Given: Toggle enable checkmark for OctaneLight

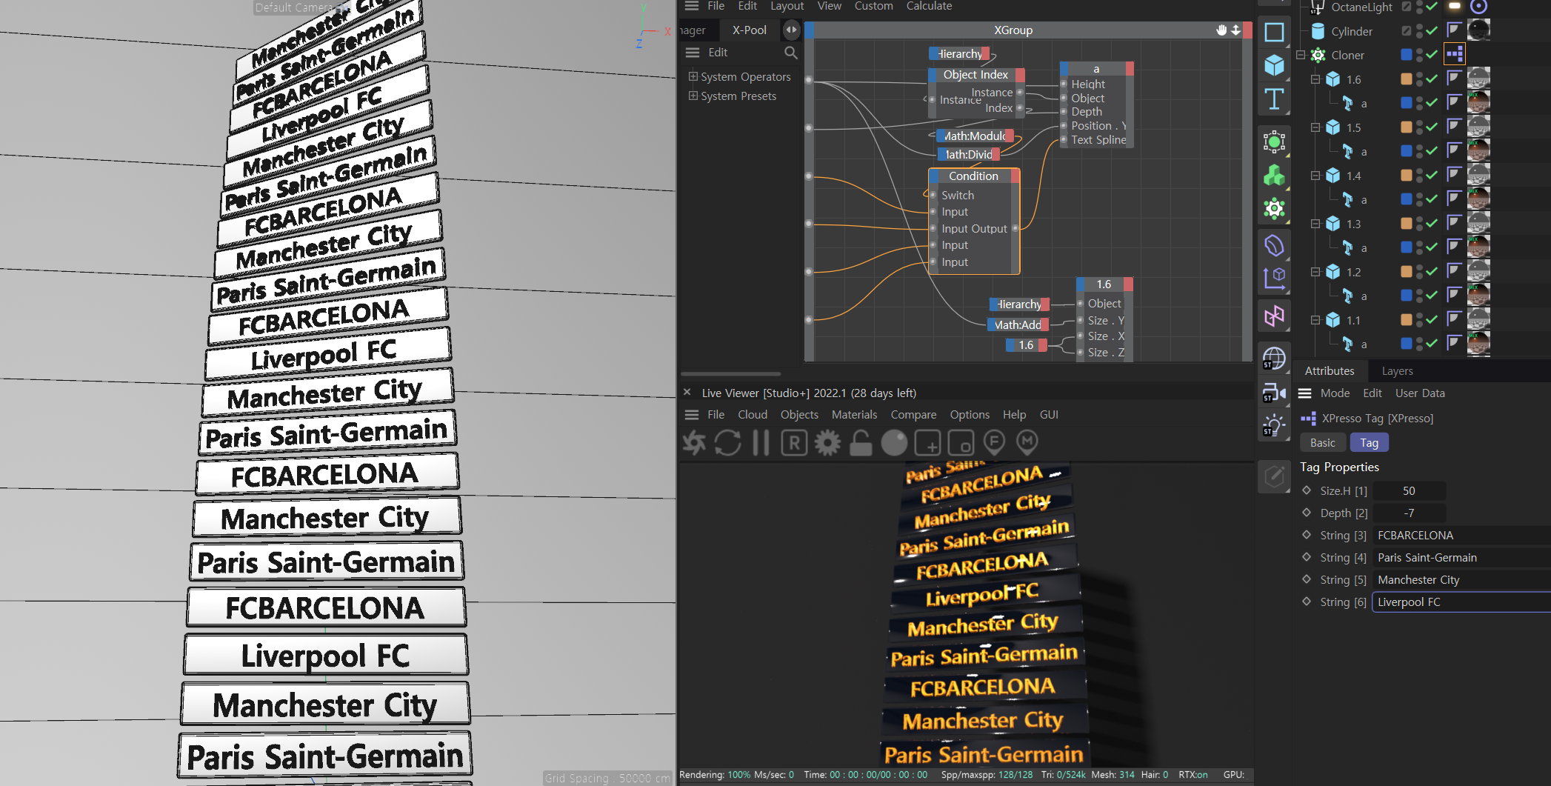Looking at the screenshot, I should (1432, 7).
